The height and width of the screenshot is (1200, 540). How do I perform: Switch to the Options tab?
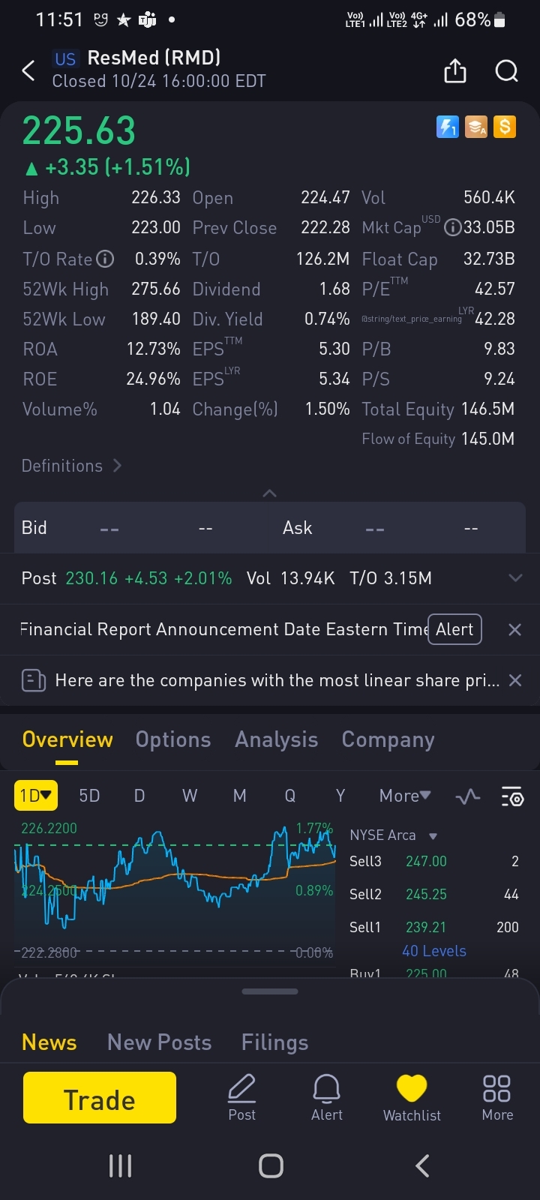point(173,739)
